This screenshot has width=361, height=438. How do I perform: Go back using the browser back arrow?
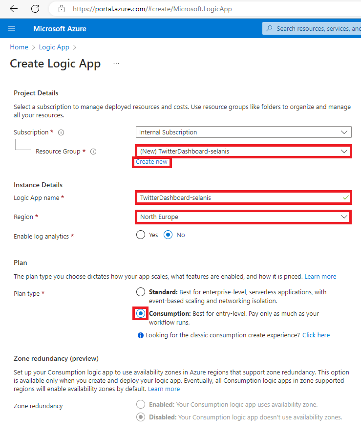pos(13,9)
